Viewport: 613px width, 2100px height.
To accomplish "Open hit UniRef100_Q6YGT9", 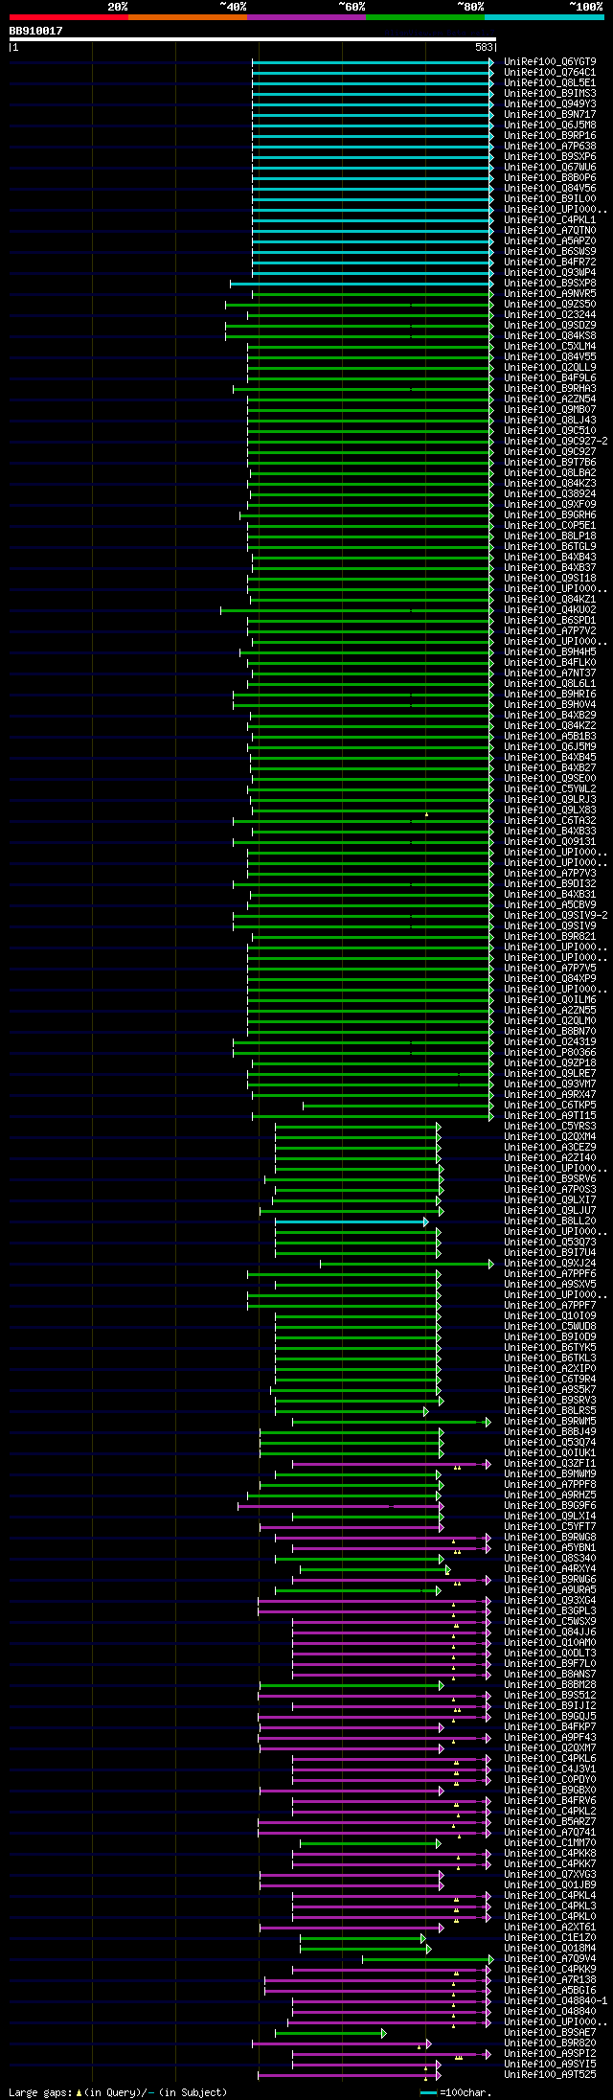I will 550,61.
